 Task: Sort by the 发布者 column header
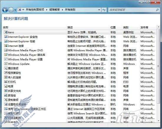click(x=144, y=27)
